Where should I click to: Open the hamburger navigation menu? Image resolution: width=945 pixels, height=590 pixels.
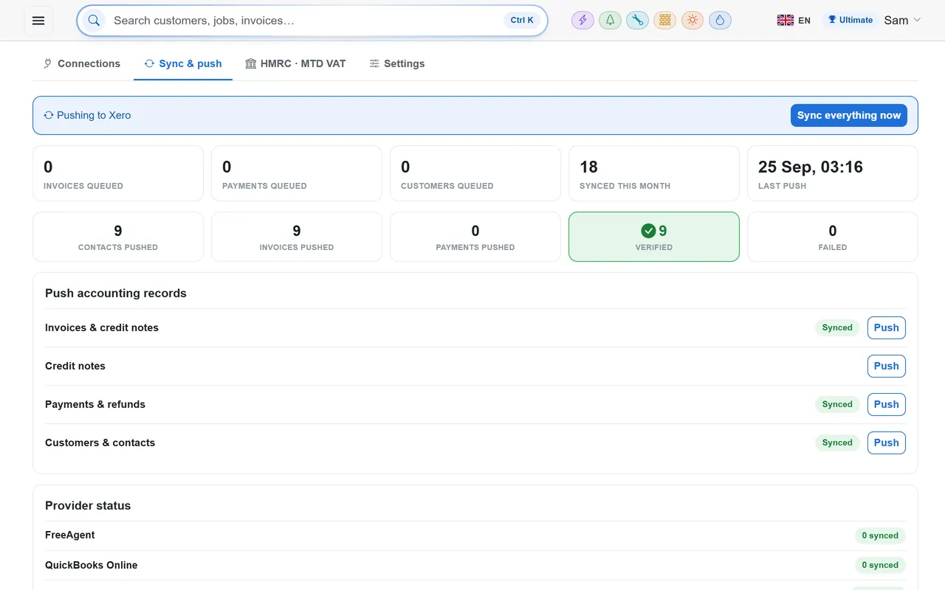coord(38,21)
